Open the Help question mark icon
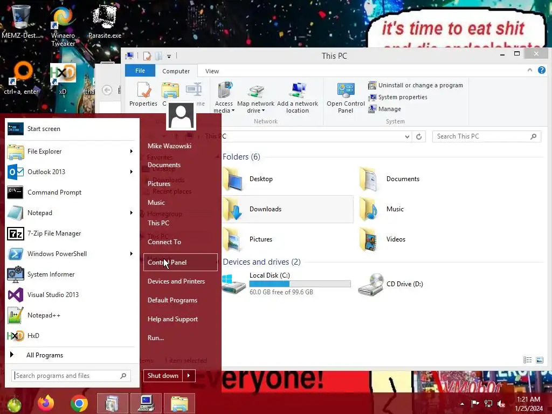The width and height of the screenshot is (552, 414). (x=541, y=71)
